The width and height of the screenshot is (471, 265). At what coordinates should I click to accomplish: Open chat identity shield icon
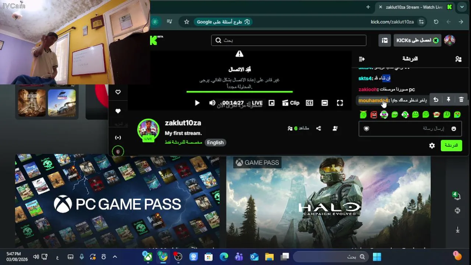(366, 128)
